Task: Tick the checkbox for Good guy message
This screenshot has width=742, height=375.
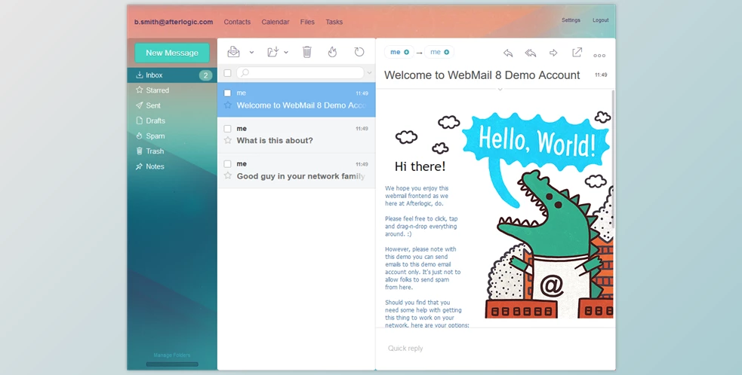Action: tap(228, 164)
